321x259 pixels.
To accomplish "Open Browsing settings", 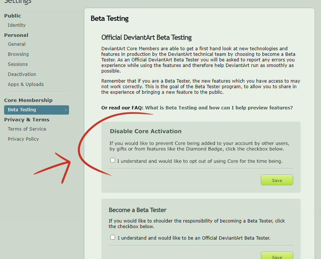I will pyautogui.click(x=18, y=54).
